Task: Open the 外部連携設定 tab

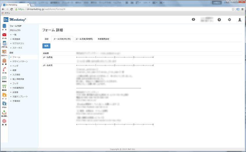Action: [x=103, y=39]
